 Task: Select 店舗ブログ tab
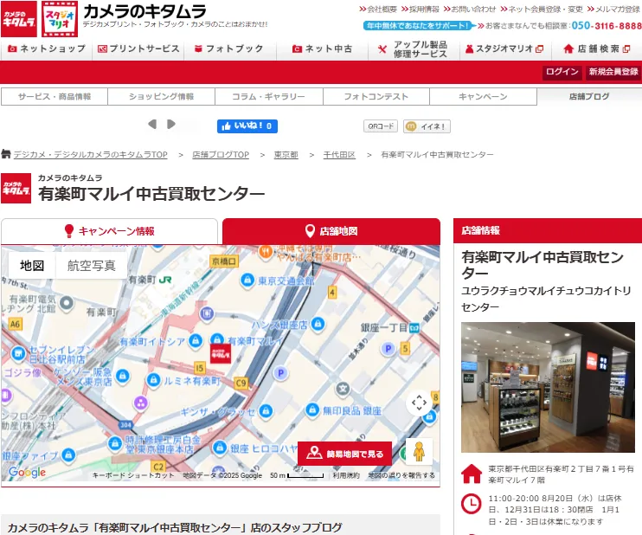tap(589, 97)
